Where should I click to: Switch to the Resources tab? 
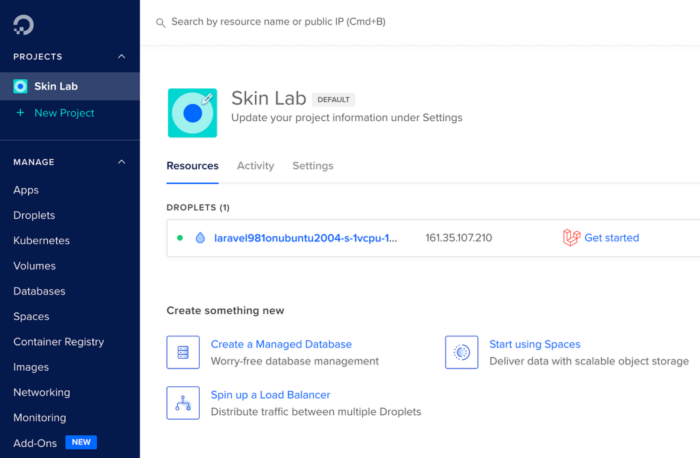(x=192, y=165)
